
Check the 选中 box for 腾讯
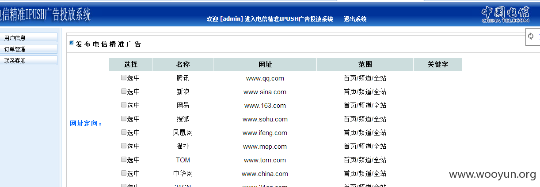click(x=124, y=78)
